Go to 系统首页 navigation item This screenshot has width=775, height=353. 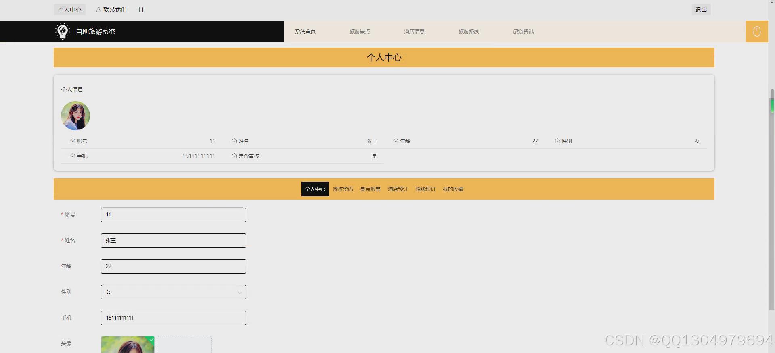[x=305, y=31]
